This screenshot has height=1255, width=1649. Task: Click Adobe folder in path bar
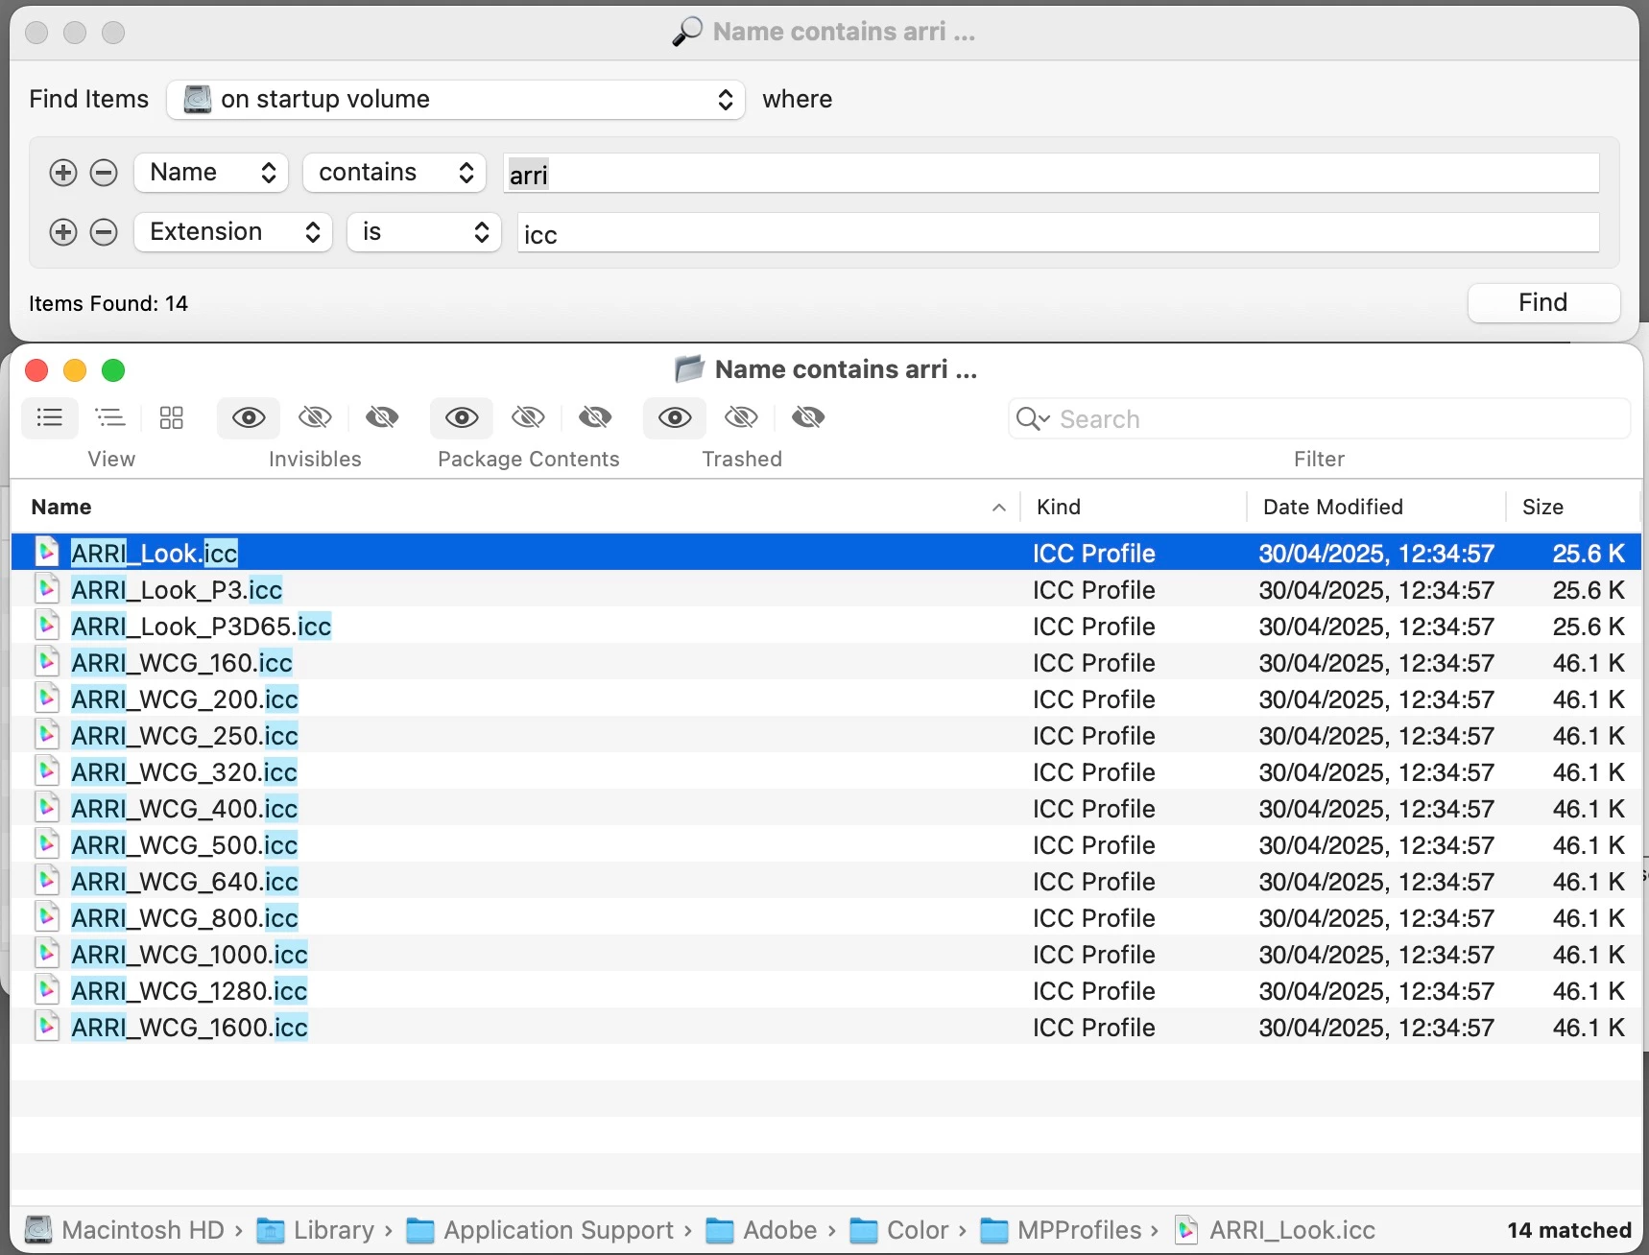(x=763, y=1230)
